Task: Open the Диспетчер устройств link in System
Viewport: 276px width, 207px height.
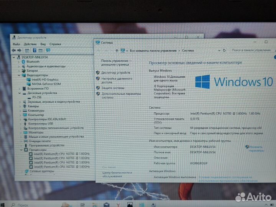Action: [115, 72]
